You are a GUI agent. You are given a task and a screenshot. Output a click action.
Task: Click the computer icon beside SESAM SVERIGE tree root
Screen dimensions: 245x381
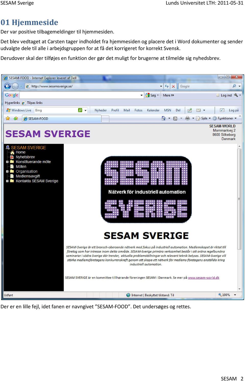pos(8,148)
